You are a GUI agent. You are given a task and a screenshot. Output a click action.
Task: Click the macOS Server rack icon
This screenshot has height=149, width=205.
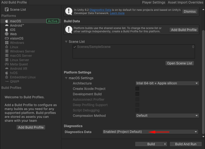click(x=7, y=56)
